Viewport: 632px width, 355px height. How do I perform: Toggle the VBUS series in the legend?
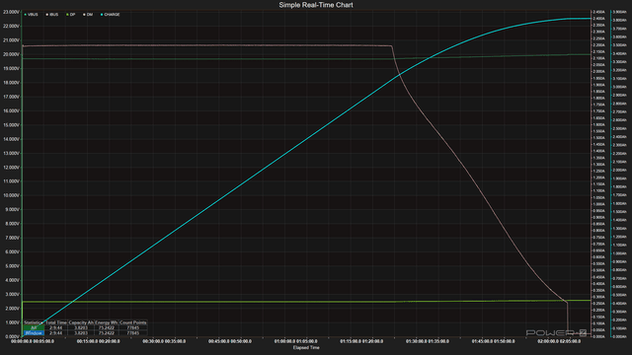[x=31, y=15]
